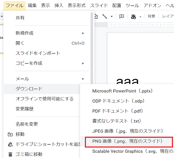The width and height of the screenshot is (174, 158).
Task: Open the アドオン menu
Action: pyautogui.click(x=152, y=6)
